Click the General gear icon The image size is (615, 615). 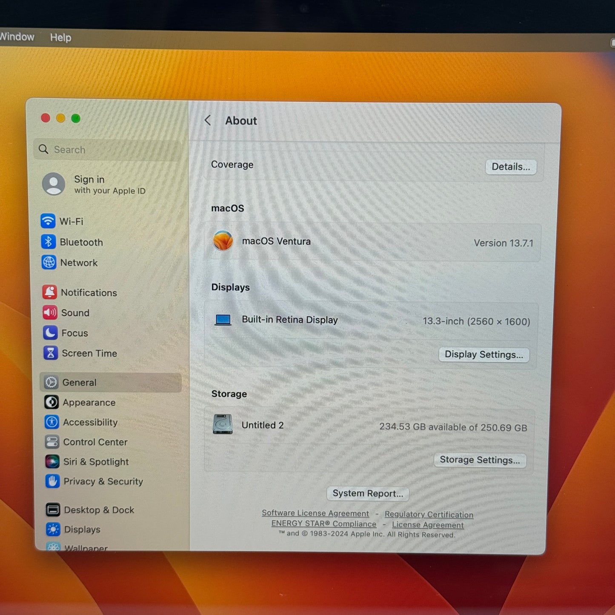pos(51,382)
